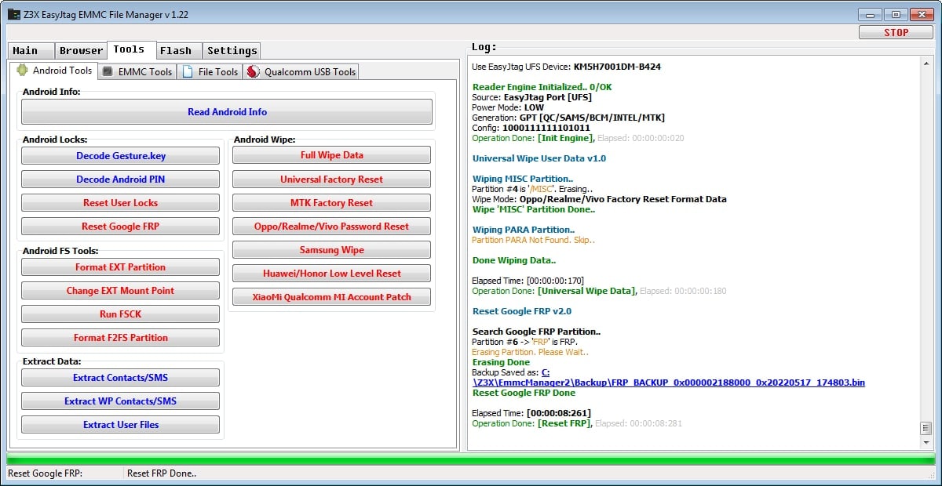The height and width of the screenshot is (486, 942).
Task: Switch to the EMMC Tools sub-tab
Action: (x=137, y=71)
